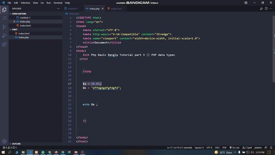Open the Manage gear in the activity bar
Screen dimensions: 275x155
click(4, 141)
